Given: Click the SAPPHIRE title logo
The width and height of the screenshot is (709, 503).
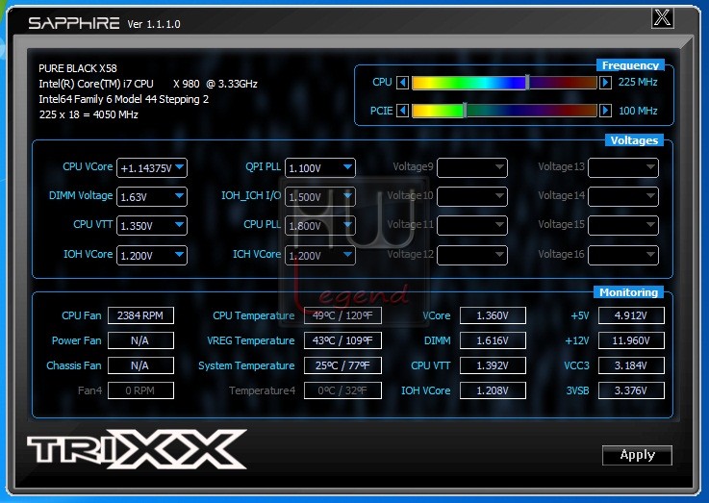Looking at the screenshot, I should click(x=74, y=23).
